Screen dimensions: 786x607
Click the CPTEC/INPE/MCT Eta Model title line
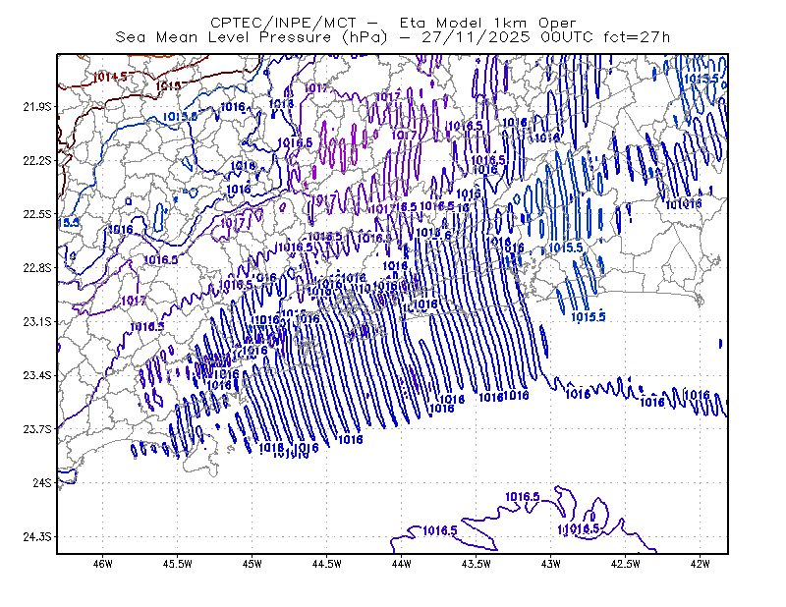tap(393, 23)
